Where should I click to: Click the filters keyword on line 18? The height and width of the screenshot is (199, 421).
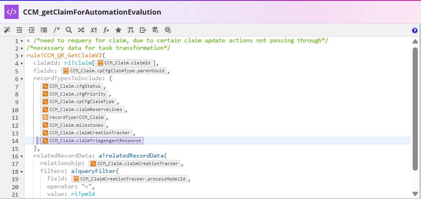click(x=52, y=171)
